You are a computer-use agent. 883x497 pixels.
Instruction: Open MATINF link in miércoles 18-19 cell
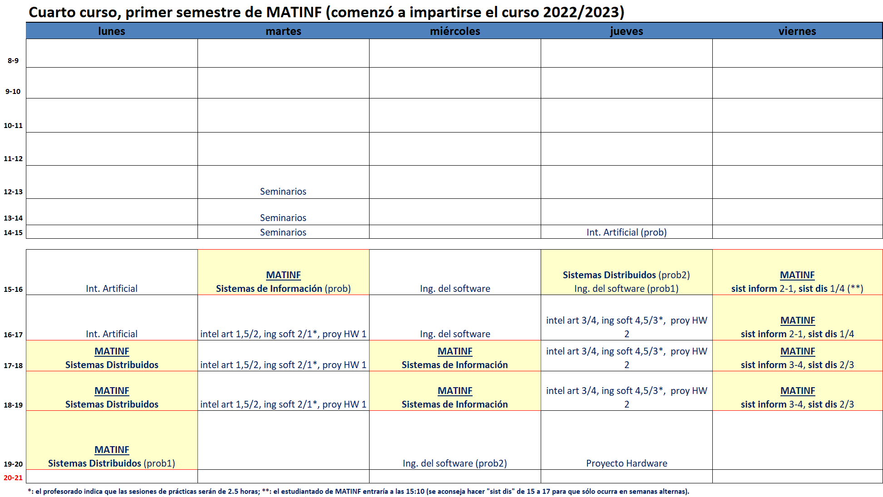click(x=455, y=391)
